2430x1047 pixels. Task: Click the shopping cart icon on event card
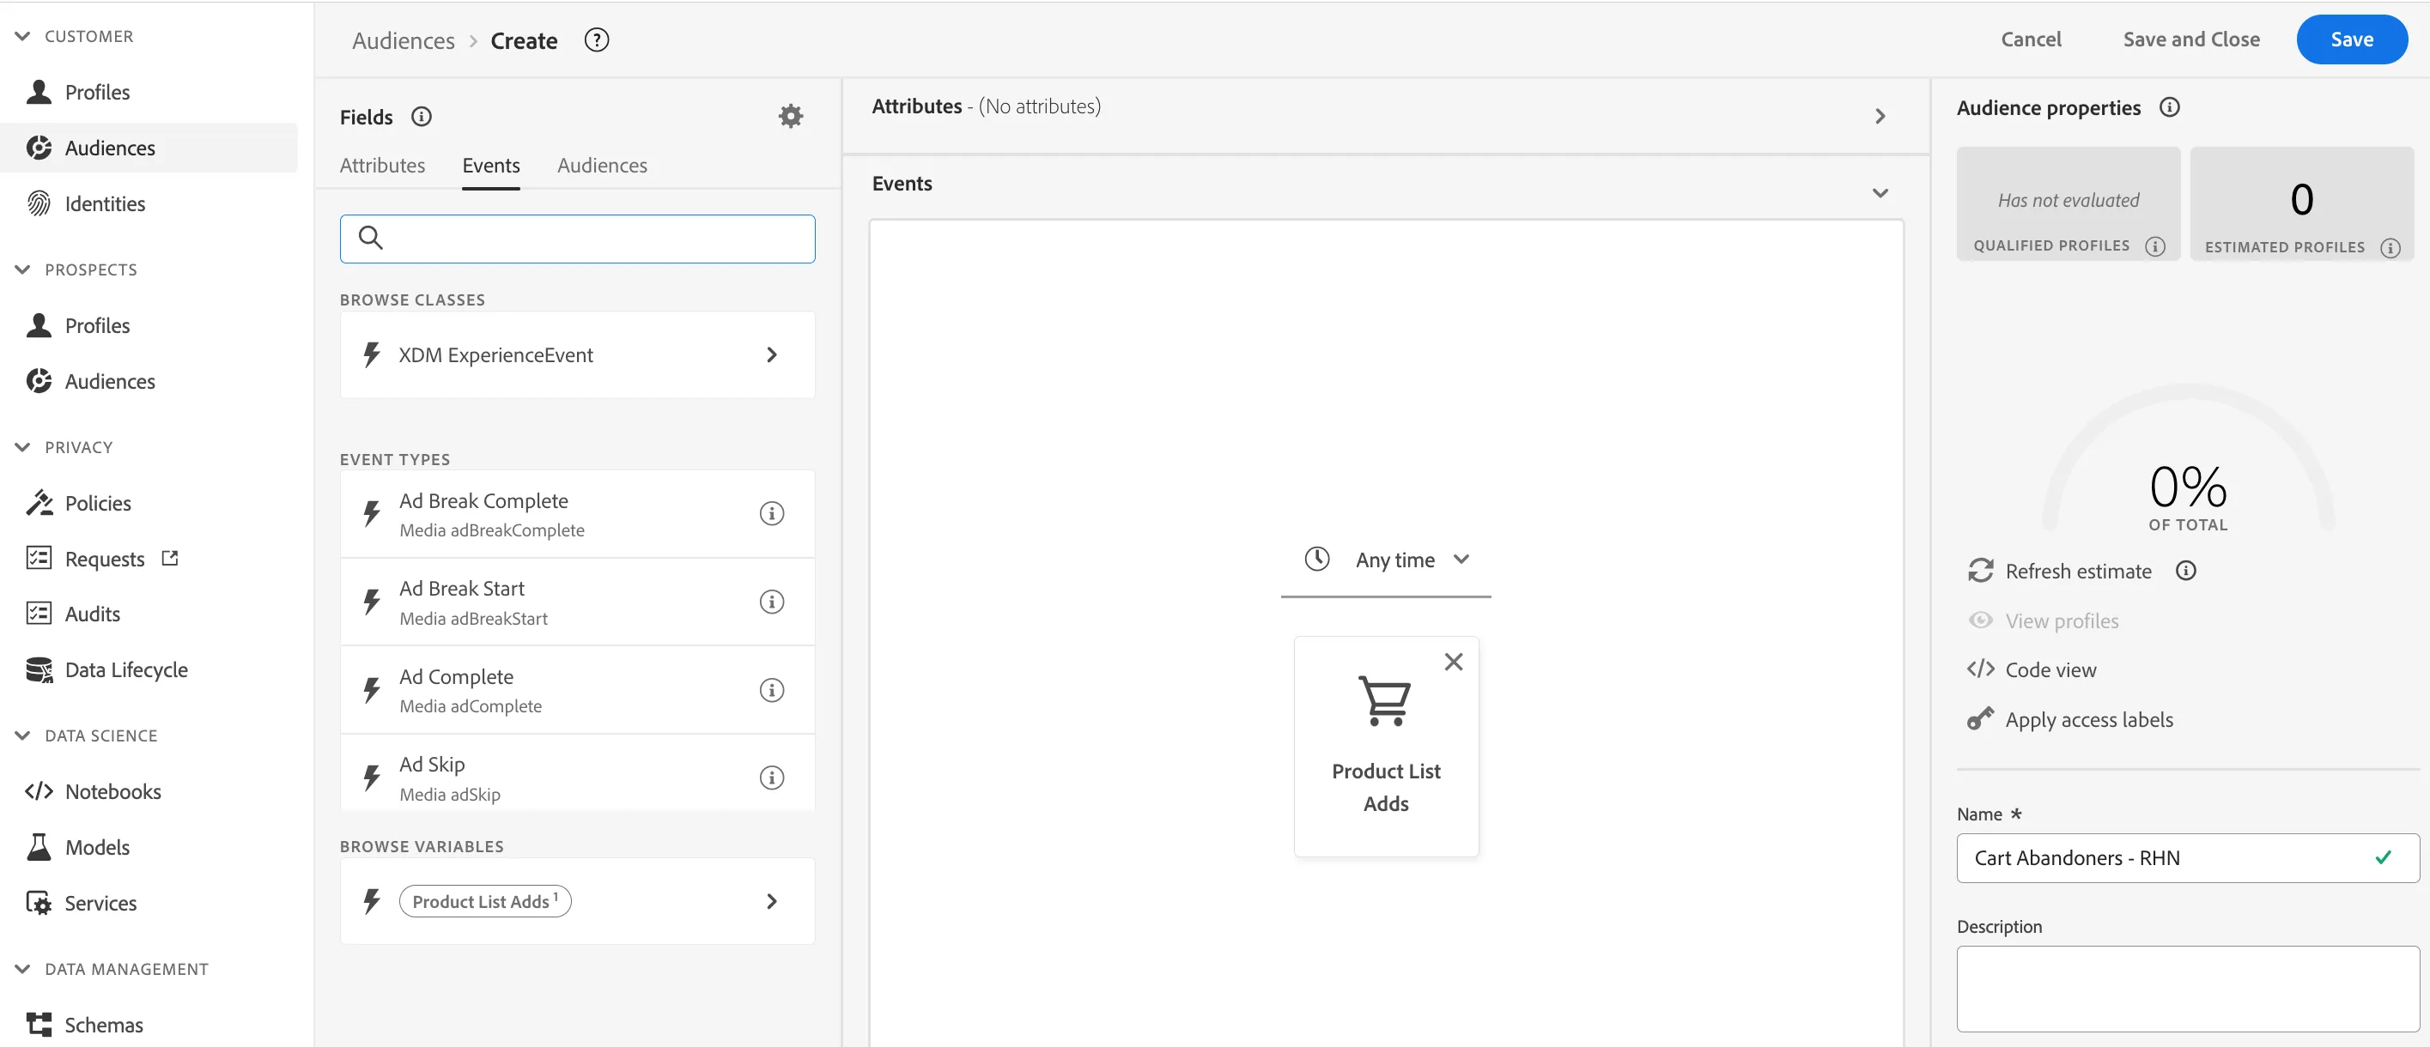click(x=1385, y=701)
